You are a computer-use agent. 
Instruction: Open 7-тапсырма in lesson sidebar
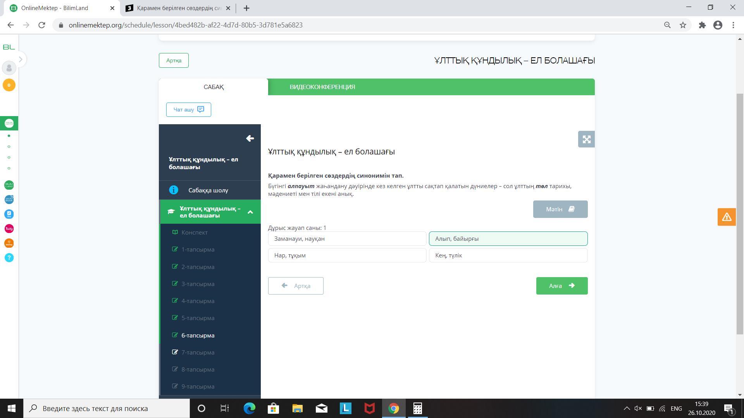(198, 353)
